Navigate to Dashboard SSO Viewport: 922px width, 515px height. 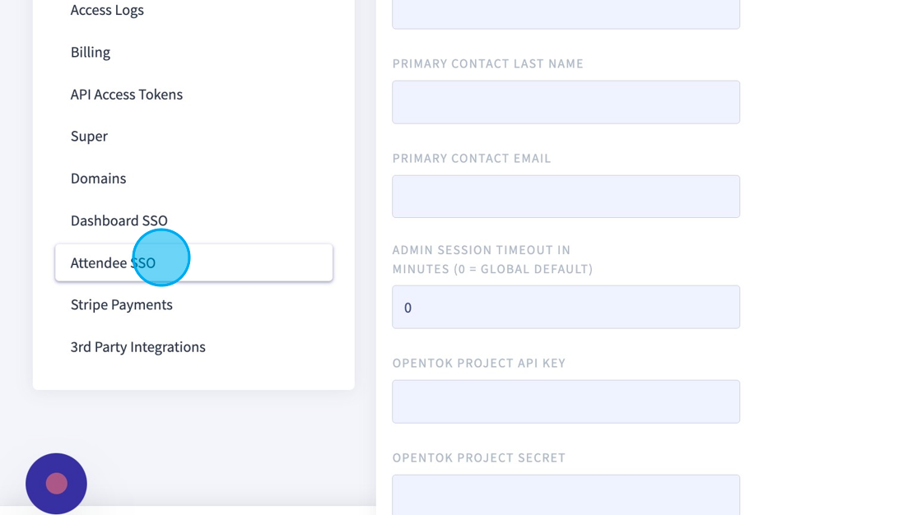[x=119, y=220]
